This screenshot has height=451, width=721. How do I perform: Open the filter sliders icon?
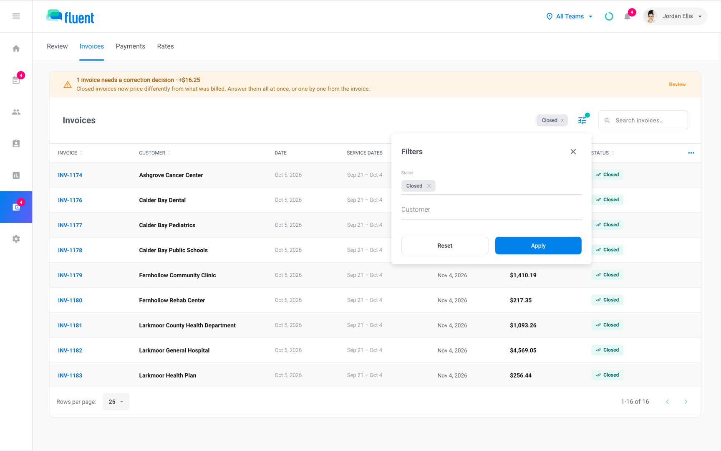(x=582, y=120)
